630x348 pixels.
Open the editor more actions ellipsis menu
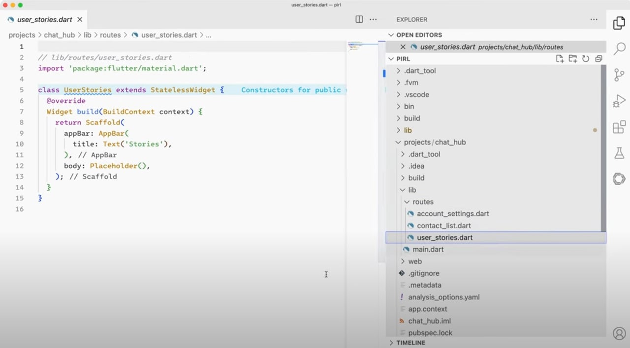(x=373, y=19)
